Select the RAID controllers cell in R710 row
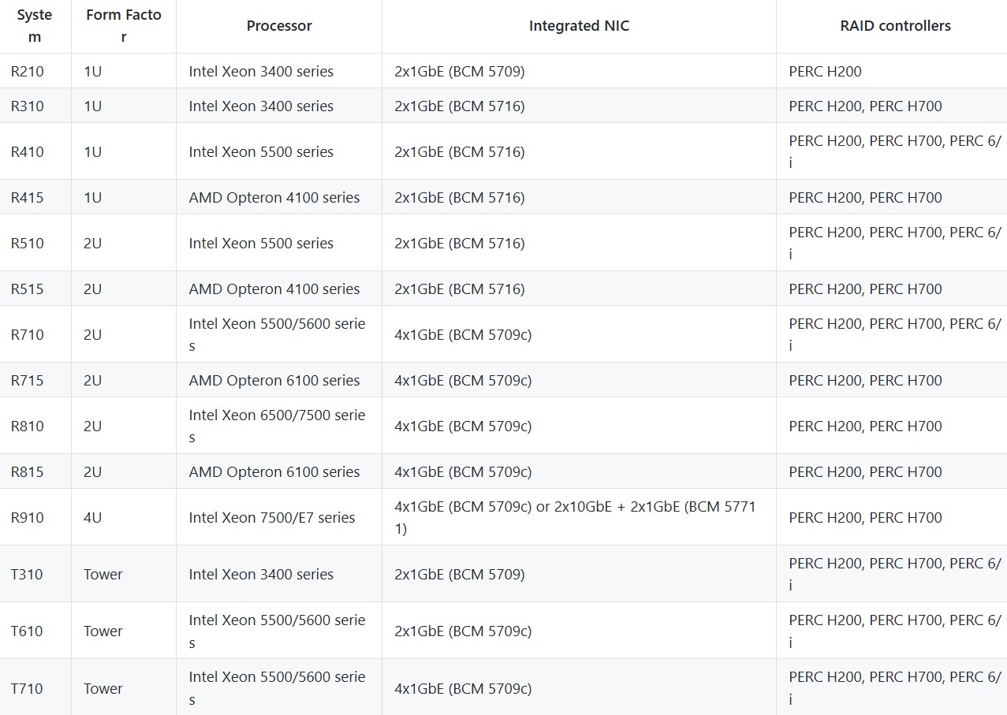 (892, 334)
